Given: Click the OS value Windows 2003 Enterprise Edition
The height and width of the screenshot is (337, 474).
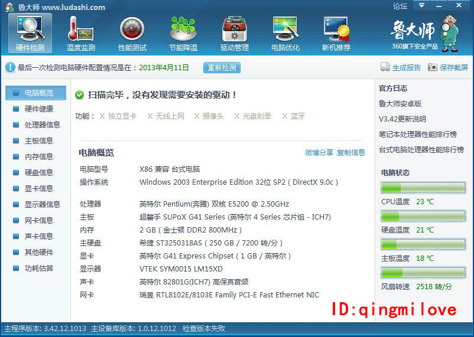Looking at the screenshot, I should coord(239,182).
